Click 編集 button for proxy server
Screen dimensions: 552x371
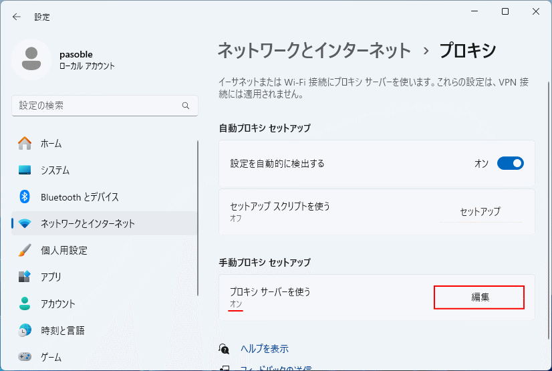pyautogui.click(x=479, y=297)
